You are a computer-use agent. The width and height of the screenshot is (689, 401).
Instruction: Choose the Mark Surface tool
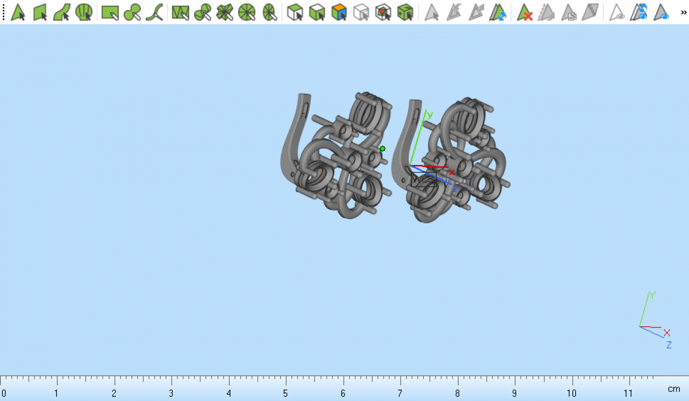click(x=62, y=11)
